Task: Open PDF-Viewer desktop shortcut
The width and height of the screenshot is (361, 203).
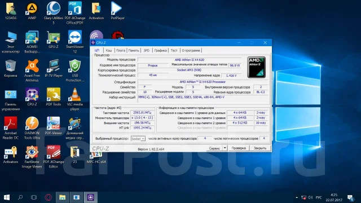Action: tap(54, 126)
